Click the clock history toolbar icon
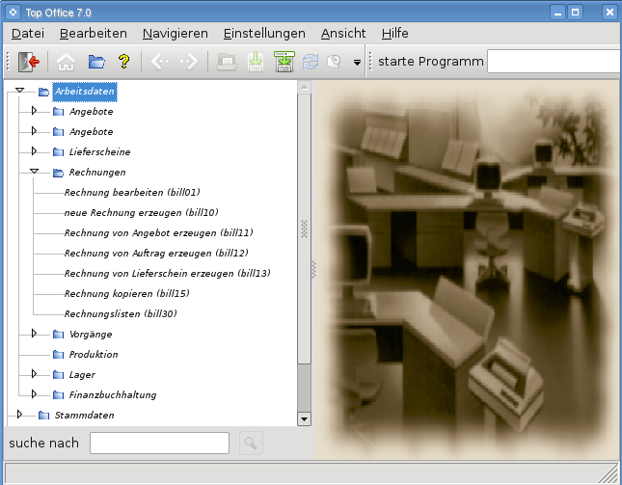622x485 pixels. point(334,62)
